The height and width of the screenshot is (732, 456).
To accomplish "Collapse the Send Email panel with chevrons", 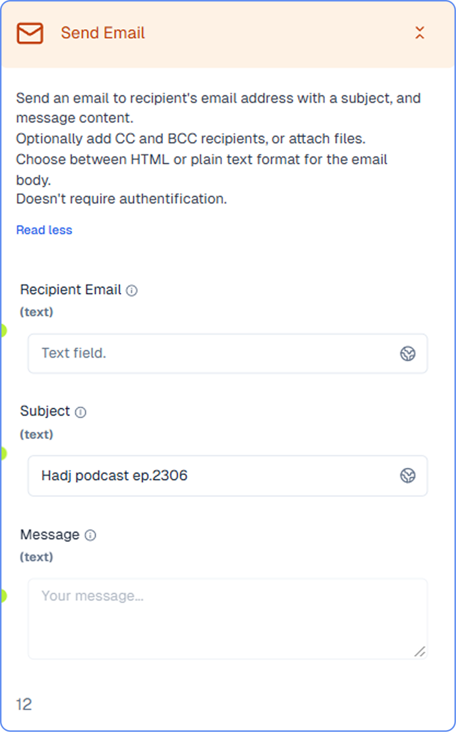I will 419,33.
